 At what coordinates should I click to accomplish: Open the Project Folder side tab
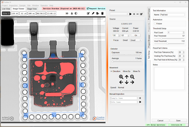point(149,14)
